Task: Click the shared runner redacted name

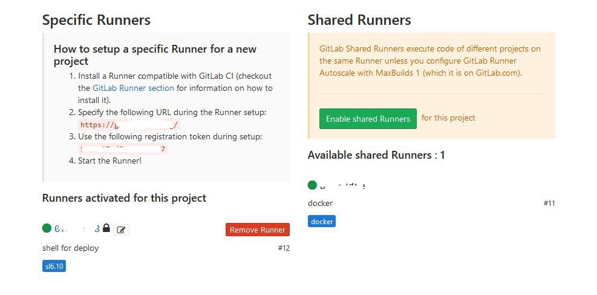Action: point(343,185)
